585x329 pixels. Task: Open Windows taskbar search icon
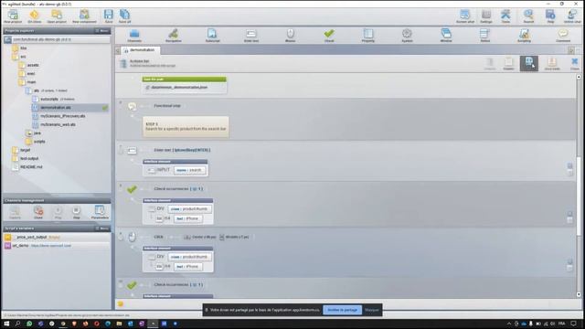(17, 324)
